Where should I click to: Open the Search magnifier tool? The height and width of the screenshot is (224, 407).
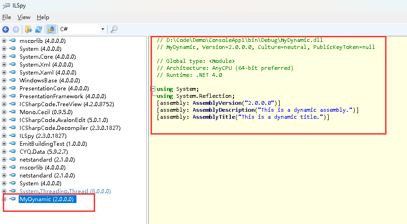[x=114, y=29]
